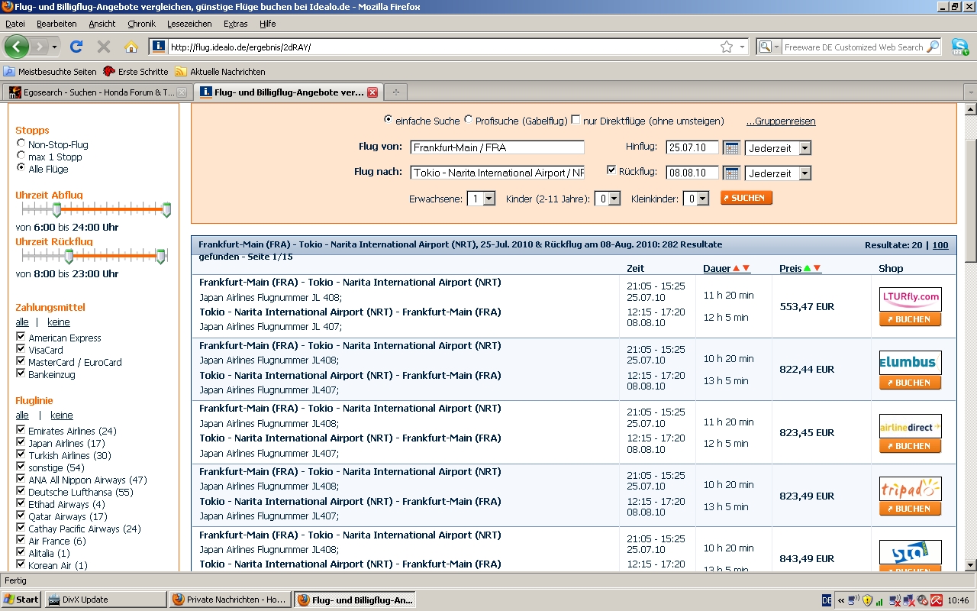The width and height of the screenshot is (977, 611).
Task: Switch to the Egosearch Honda Forum tab
Action: point(92,92)
